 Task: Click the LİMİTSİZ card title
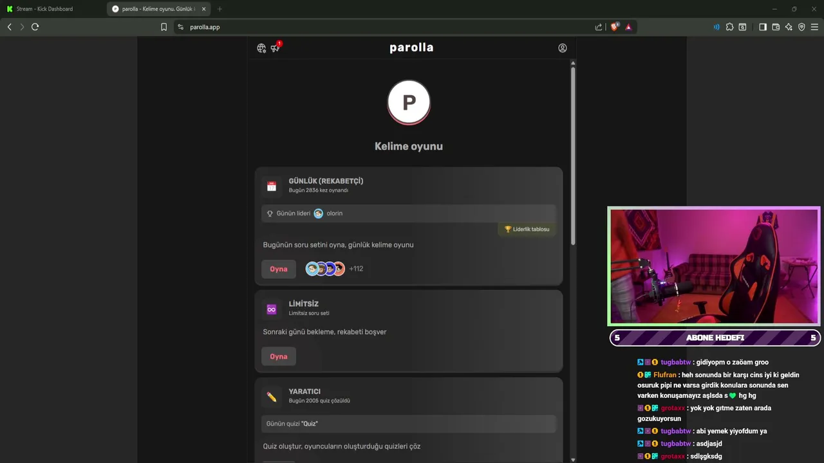(303, 304)
